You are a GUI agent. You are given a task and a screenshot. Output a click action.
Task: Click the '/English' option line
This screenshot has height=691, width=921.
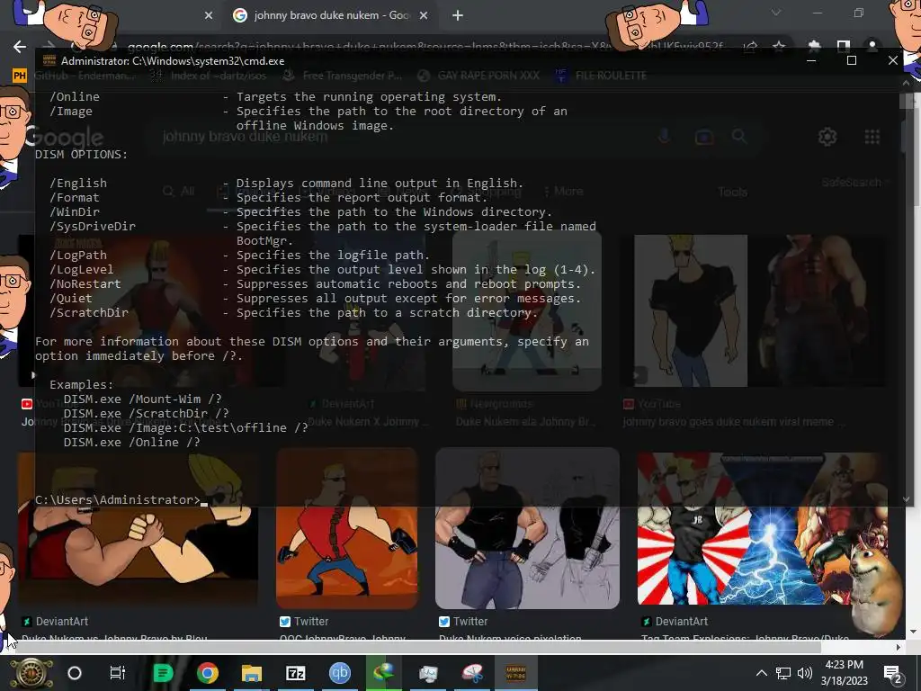286,184
